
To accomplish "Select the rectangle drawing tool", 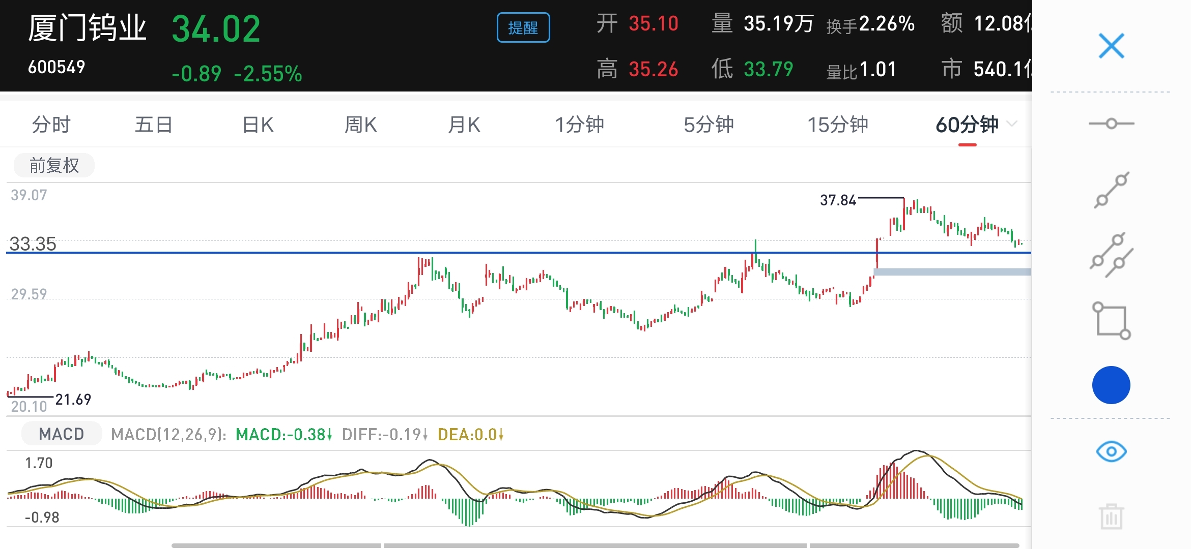I will 1111,321.
